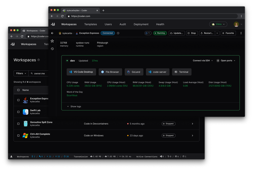Click the front window https://coder.com address bar
The image size is (253, 169).
point(152,16)
